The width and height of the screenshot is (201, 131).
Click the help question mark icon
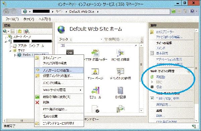(x=192, y=11)
